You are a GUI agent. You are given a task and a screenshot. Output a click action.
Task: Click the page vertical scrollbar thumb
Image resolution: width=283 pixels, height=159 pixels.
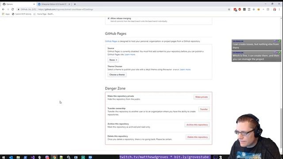point(281,128)
